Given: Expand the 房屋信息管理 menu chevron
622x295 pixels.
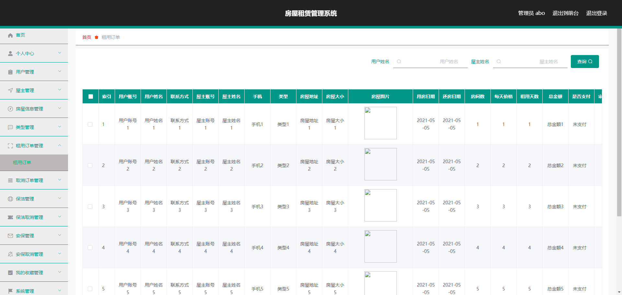Looking at the screenshot, I should [x=60, y=108].
